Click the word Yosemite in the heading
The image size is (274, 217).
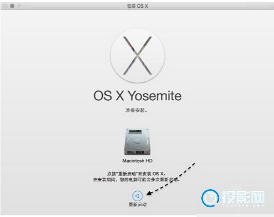pos(155,96)
